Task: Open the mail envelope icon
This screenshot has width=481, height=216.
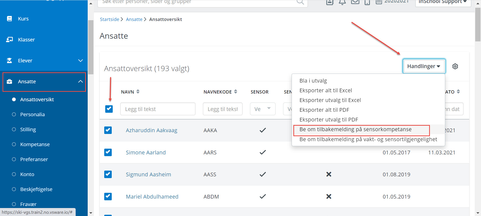Action: click(355, 2)
